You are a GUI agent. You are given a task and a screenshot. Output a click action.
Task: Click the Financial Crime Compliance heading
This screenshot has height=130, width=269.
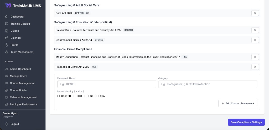click(x=73, y=49)
